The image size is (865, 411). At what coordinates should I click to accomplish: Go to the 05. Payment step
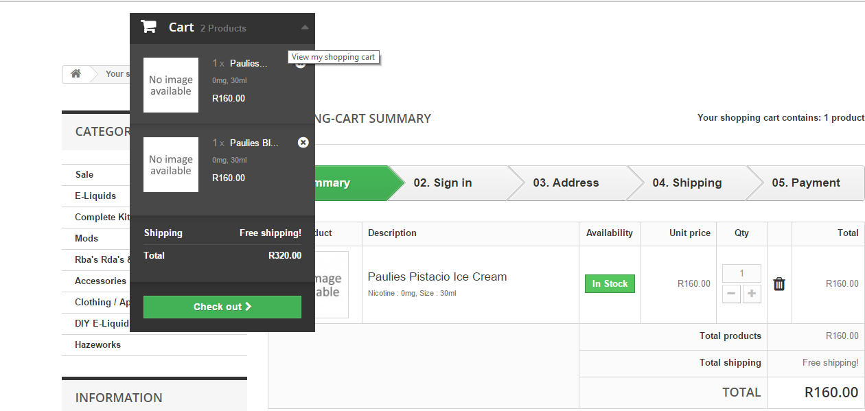pos(805,183)
